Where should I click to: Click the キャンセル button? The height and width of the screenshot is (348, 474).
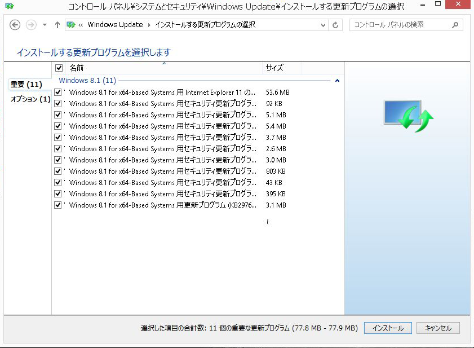[x=438, y=328]
